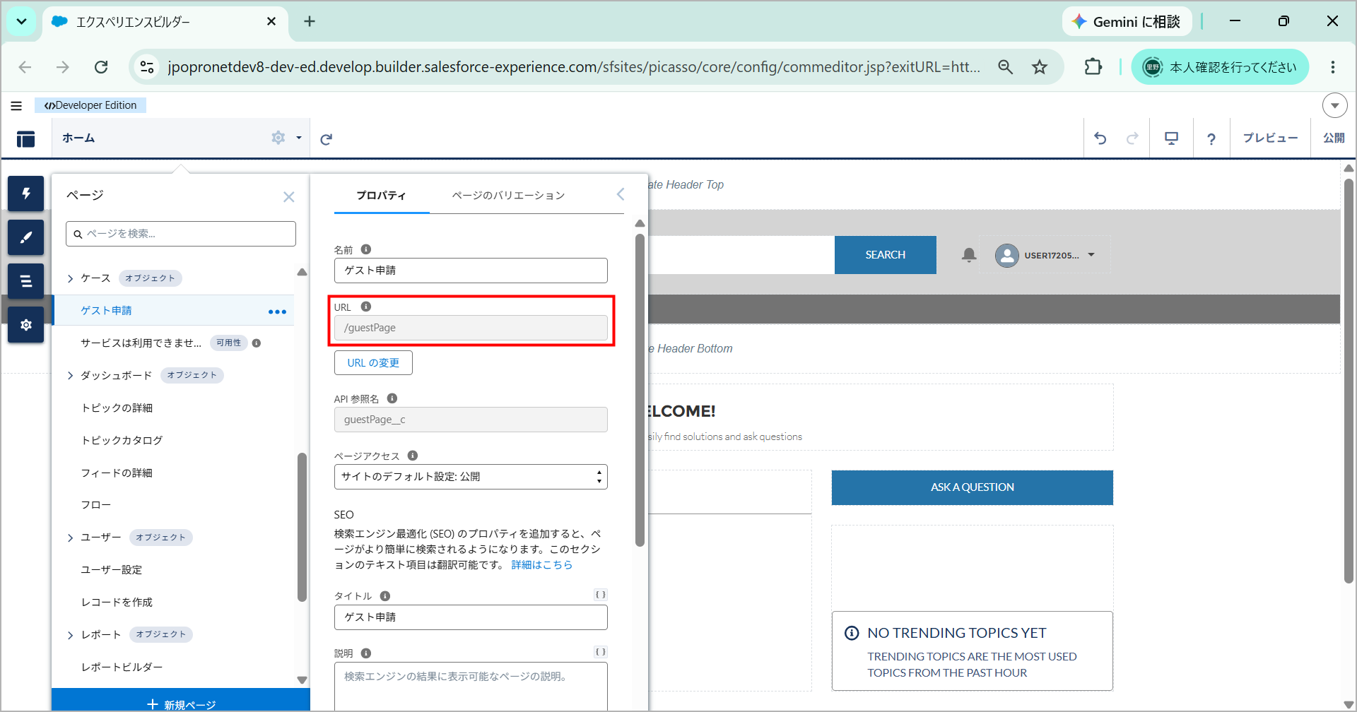Viewport: 1357px width, 712px height.
Task: Close the ページ panel
Action: click(x=288, y=197)
